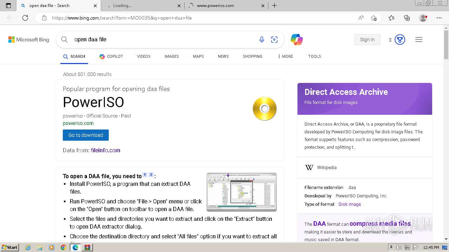Open the Windows Start button
The height and width of the screenshot is (252, 449).
9,247
